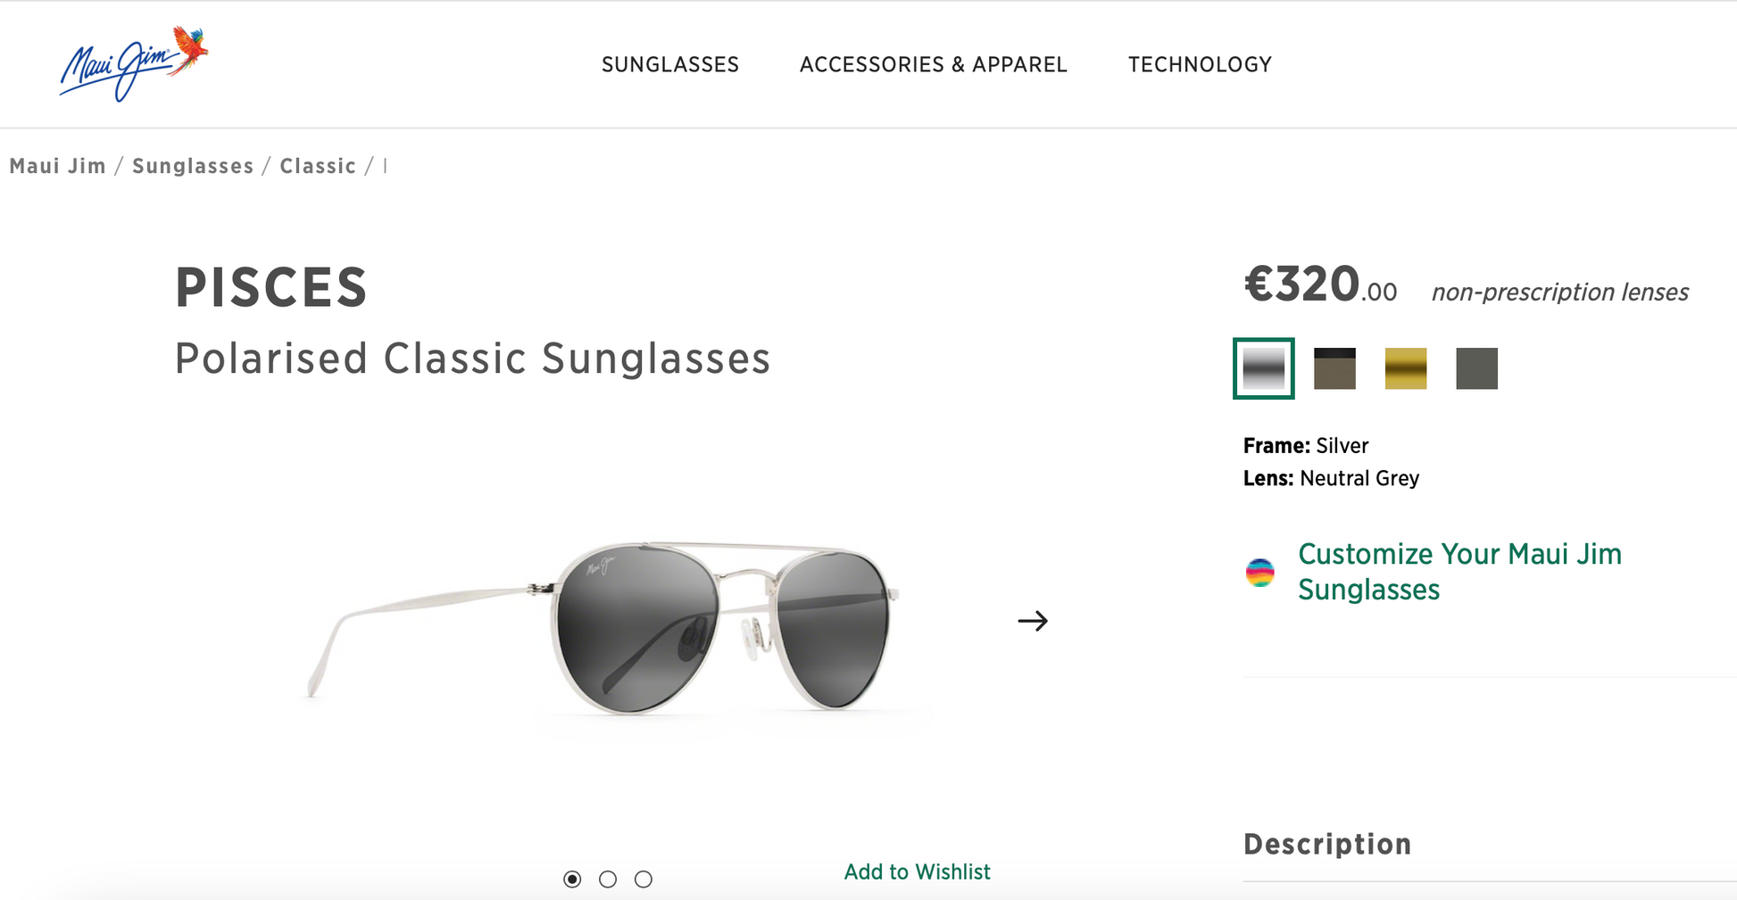Screen dimensions: 1737x900
Task: Select the Silver frame color swatch
Action: coord(1262,367)
